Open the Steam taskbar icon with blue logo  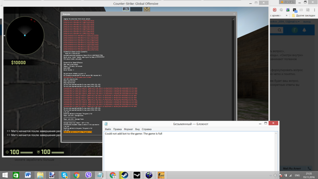click(124, 175)
